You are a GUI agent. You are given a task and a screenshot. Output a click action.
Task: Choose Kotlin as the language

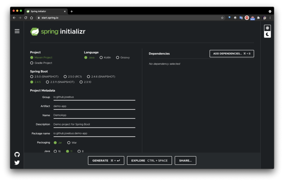[x=105, y=57]
